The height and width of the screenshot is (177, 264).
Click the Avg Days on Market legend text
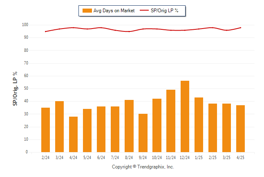point(114,11)
